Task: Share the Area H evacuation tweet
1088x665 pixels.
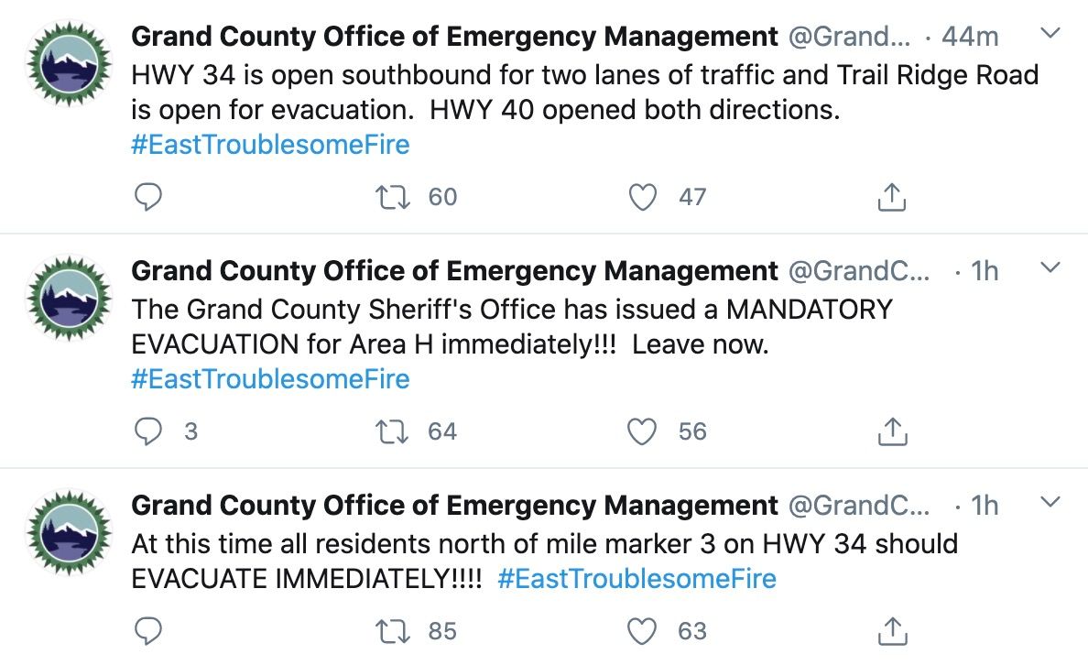Action: coord(892,431)
